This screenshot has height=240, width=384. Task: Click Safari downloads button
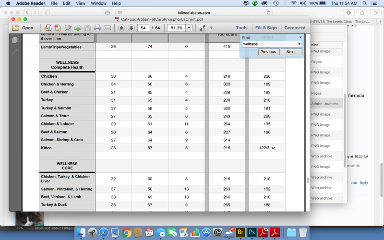[x=349, y=12]
